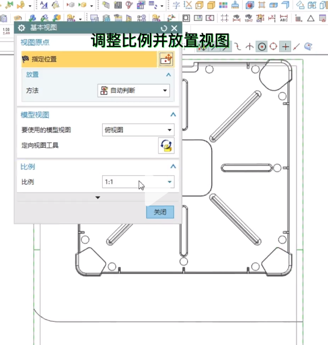328x345 pixels.
Task: Click the dashed centerline frame icon
Action: pos(224,18)
